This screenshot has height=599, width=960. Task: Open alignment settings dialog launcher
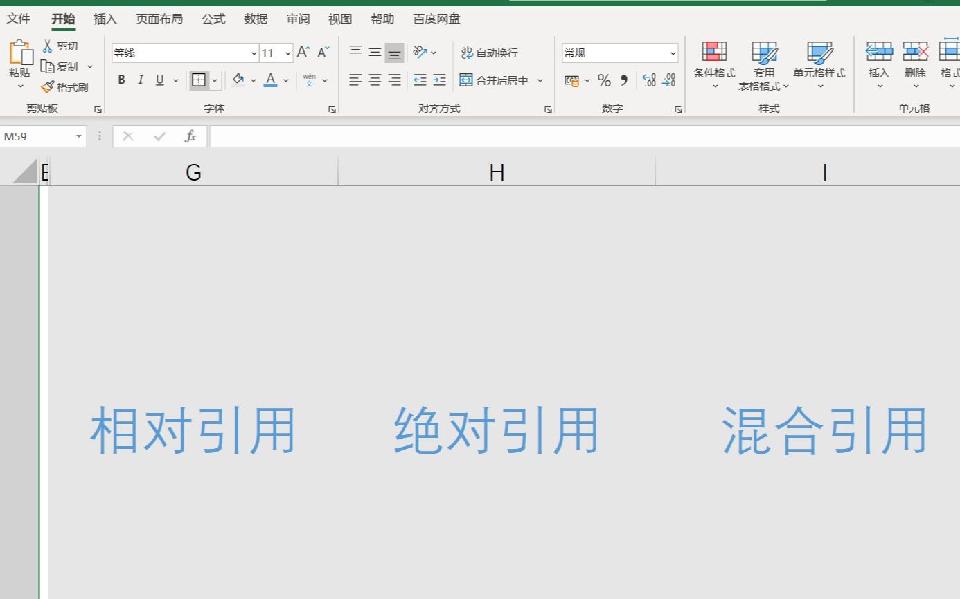(x=548, y=109)
